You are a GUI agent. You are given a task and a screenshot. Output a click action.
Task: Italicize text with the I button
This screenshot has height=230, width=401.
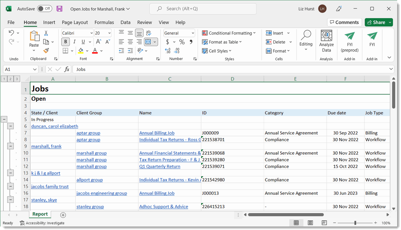coord(74,41)
